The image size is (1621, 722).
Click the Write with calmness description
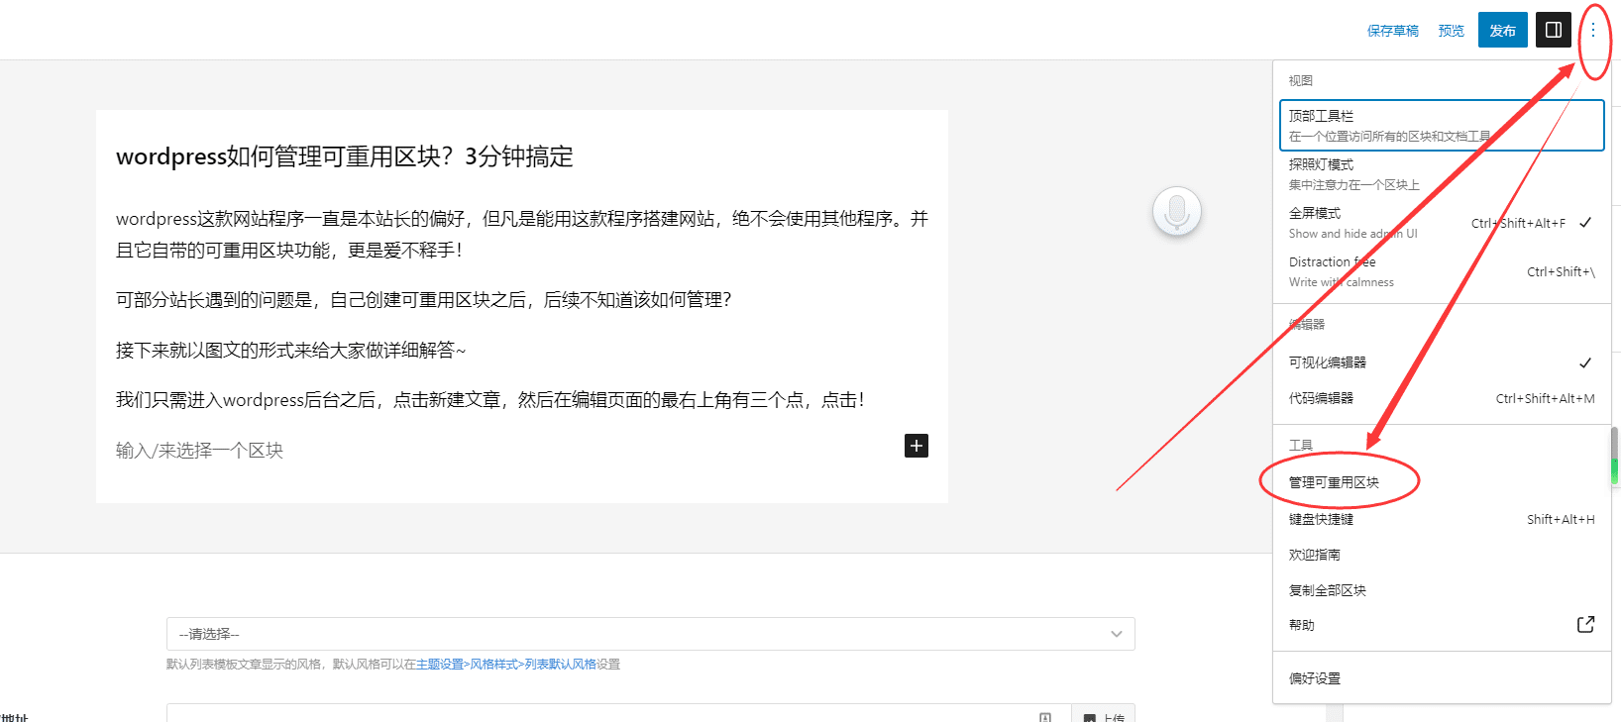(x=1342, y=282)
